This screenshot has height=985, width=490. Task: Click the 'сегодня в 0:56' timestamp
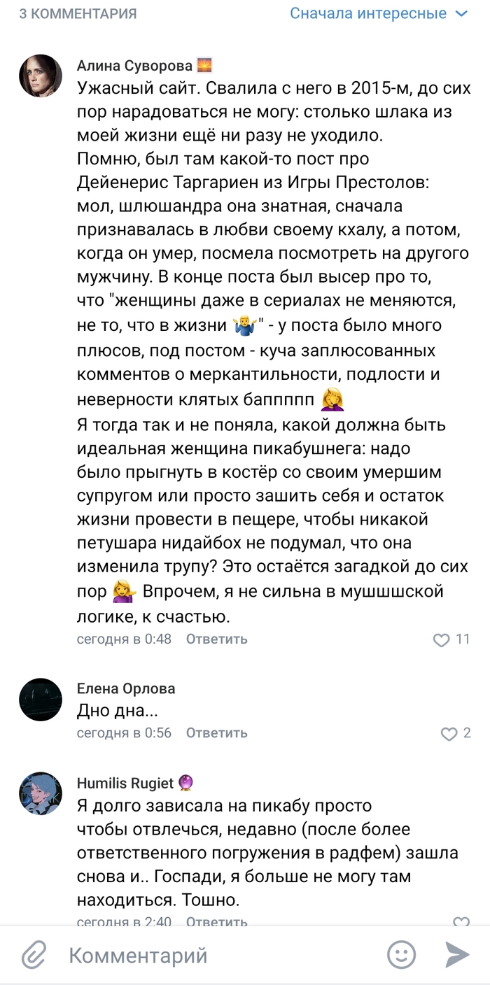pyautogui.click(x=124, y=733)
